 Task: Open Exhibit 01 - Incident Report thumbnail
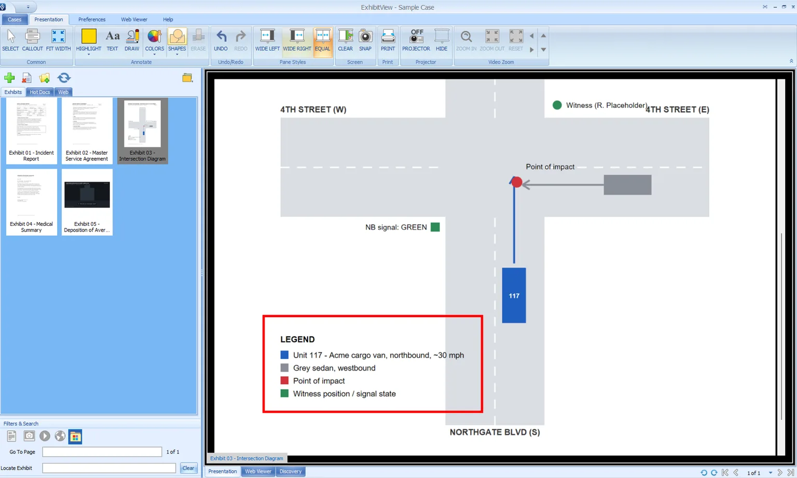[31, 131]
